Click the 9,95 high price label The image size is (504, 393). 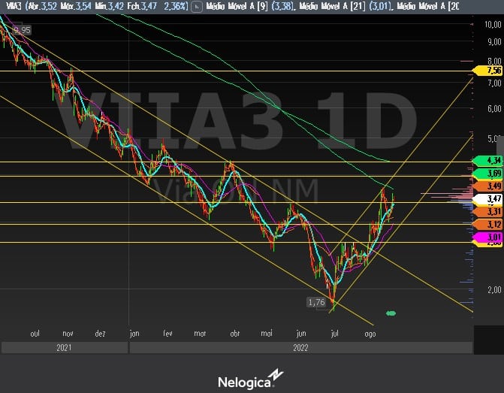20,30
